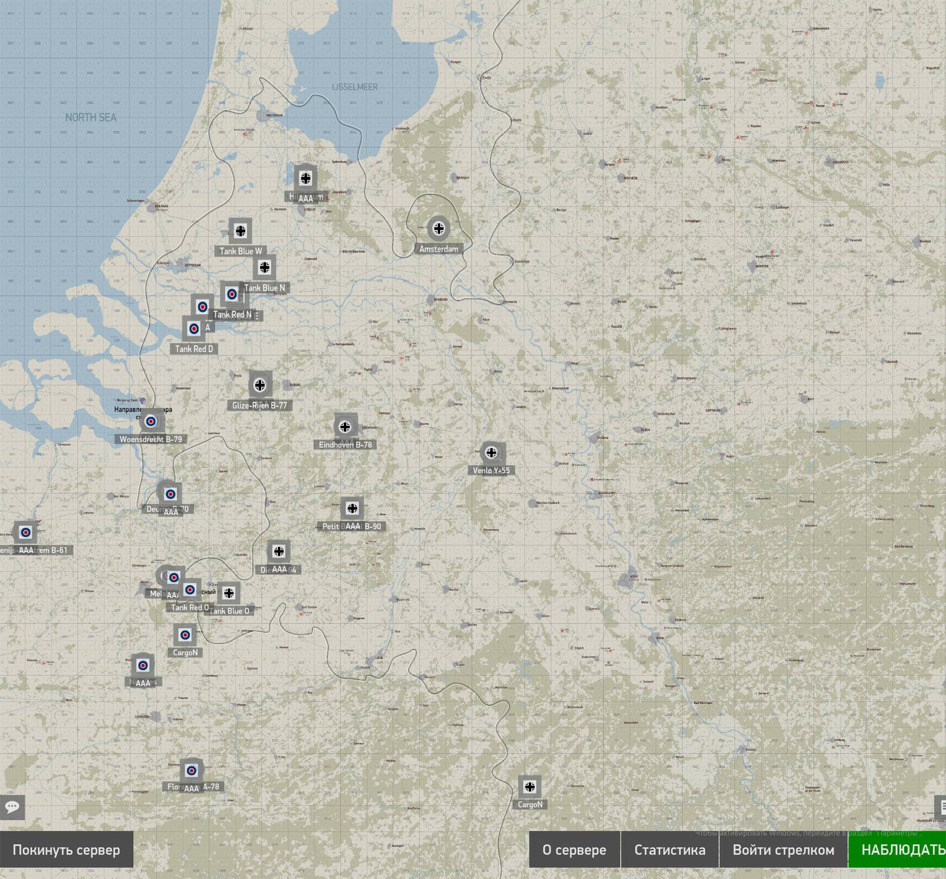Choose the Glize-Rijen B-77 airfield icon

pyautogui.click(x=260, y=385)
